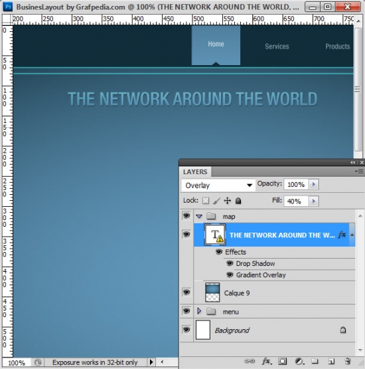The image size is (365, 369).
Task: Select the map group
Action: coord(274,216)
